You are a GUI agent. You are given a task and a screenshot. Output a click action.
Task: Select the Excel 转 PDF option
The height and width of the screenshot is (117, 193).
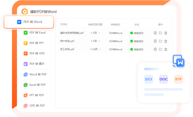35,85
